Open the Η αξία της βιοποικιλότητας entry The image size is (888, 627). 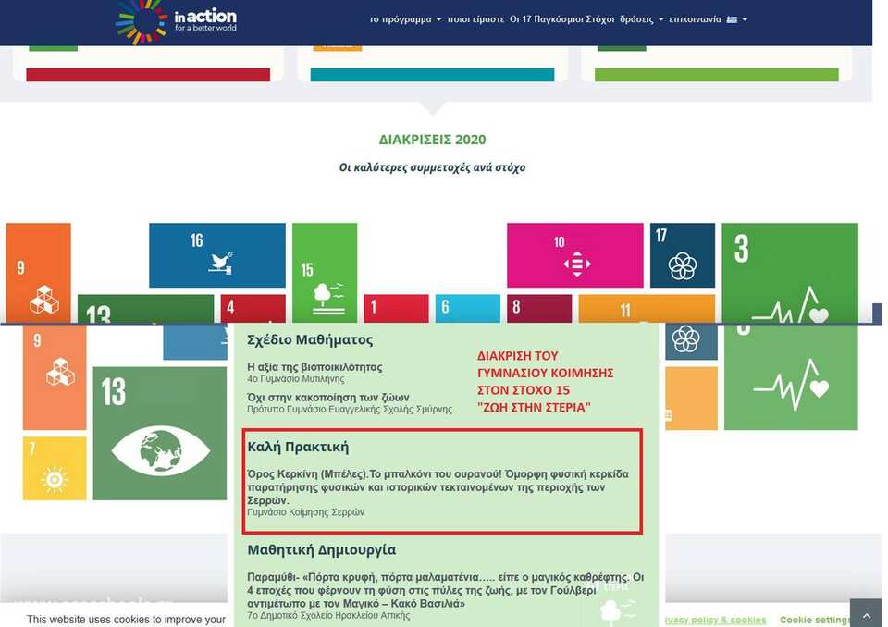click(314, 367)
